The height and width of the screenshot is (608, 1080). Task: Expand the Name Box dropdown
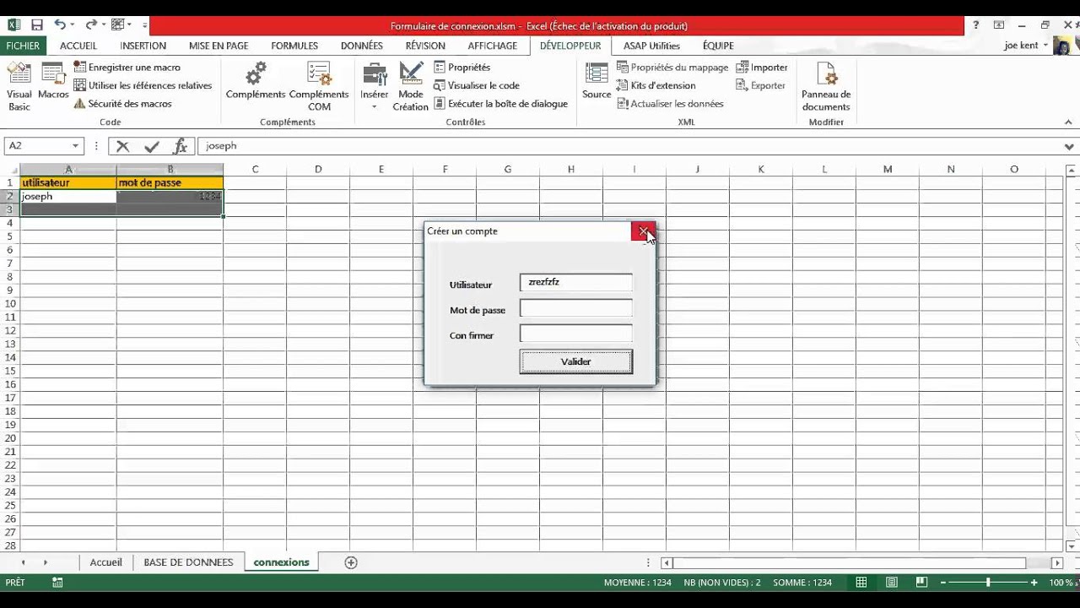point(75,146)
